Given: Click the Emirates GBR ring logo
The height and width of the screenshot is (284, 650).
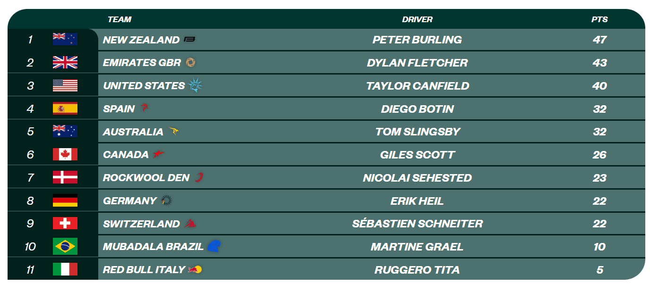Looking at the screenshot, I should (190, 63).
